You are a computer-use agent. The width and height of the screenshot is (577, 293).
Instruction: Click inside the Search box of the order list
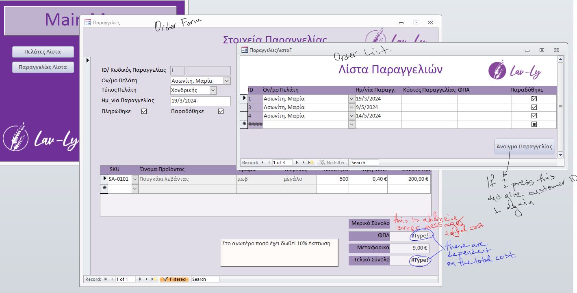click(x=364, y=162)
